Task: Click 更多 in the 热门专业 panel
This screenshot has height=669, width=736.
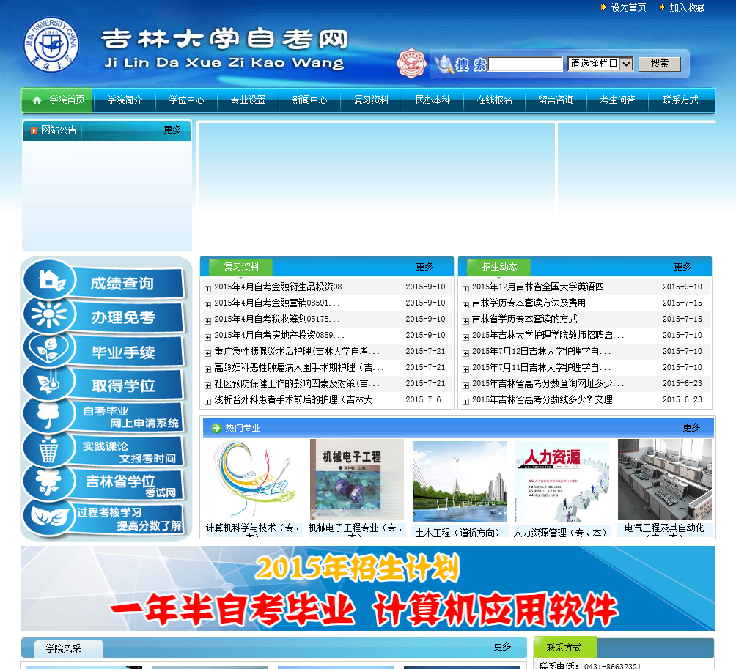Action: point(691,427)
